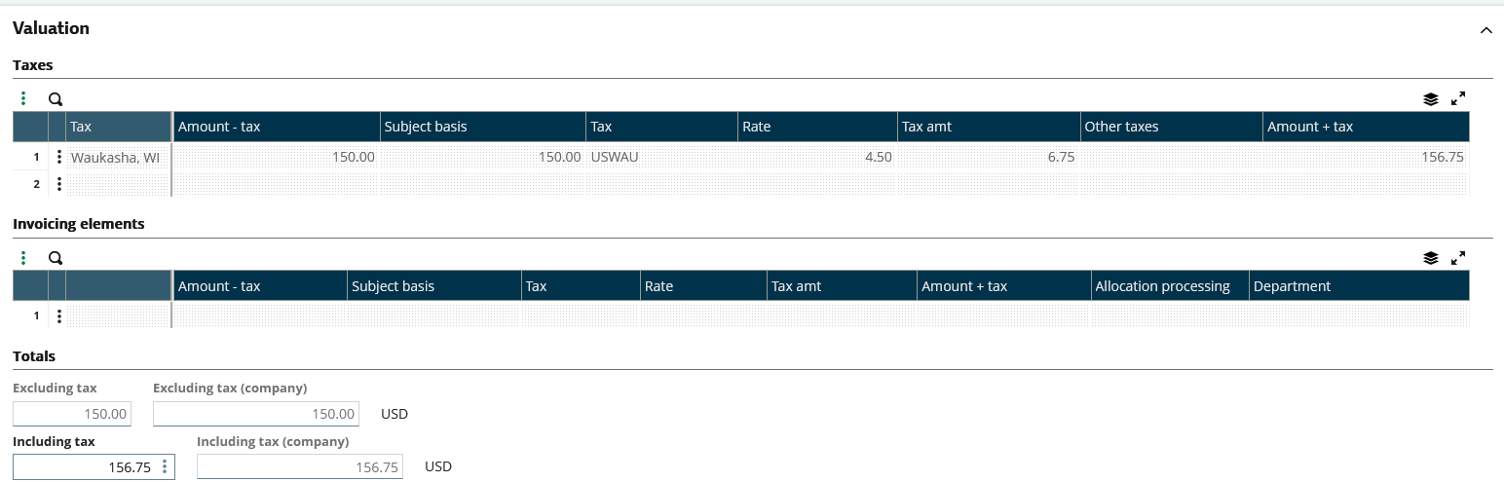Click the Excluding tax amount field
This screenshot has width=1504, height=482.
click(x=72, y=414)
